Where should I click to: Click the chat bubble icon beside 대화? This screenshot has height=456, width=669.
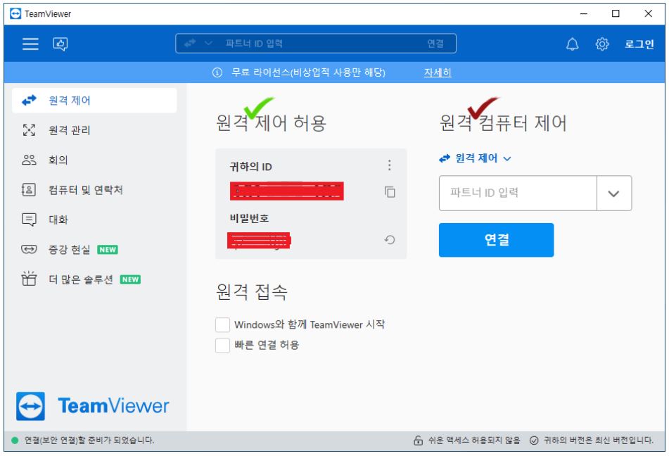coord(29,220)
